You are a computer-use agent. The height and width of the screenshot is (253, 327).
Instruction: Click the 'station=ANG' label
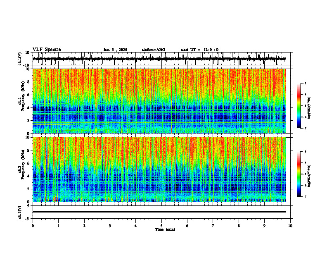[153, 50]
